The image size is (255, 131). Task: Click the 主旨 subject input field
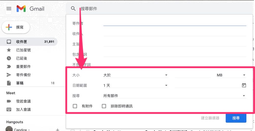pyautogui.click(x=175, y=44)
